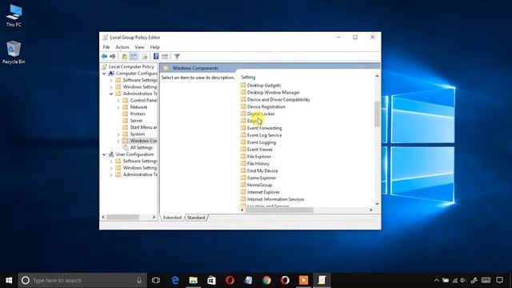
Task: Click the volume speaker tray icon
Action: 463,280
